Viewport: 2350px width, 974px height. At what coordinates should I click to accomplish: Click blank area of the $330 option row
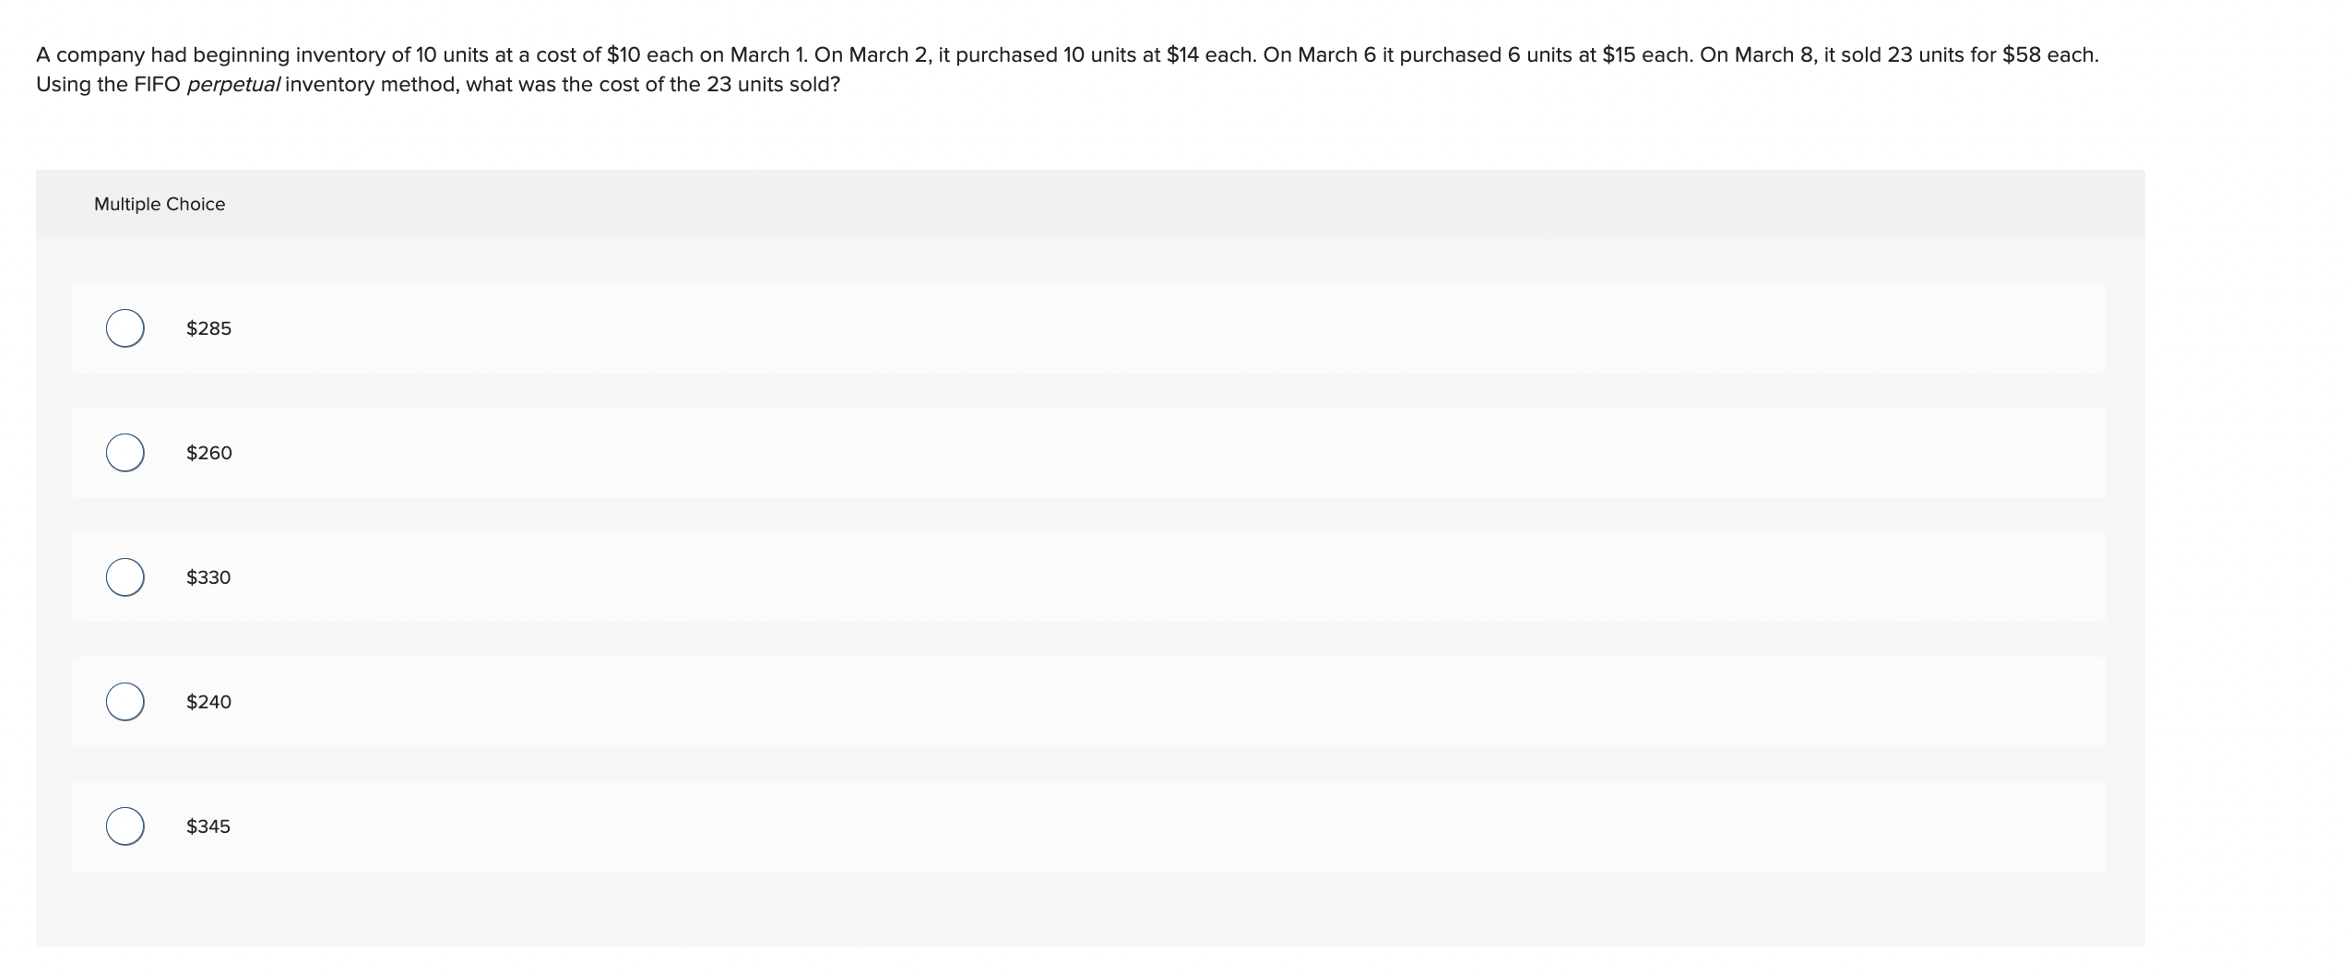point(1088,577)
